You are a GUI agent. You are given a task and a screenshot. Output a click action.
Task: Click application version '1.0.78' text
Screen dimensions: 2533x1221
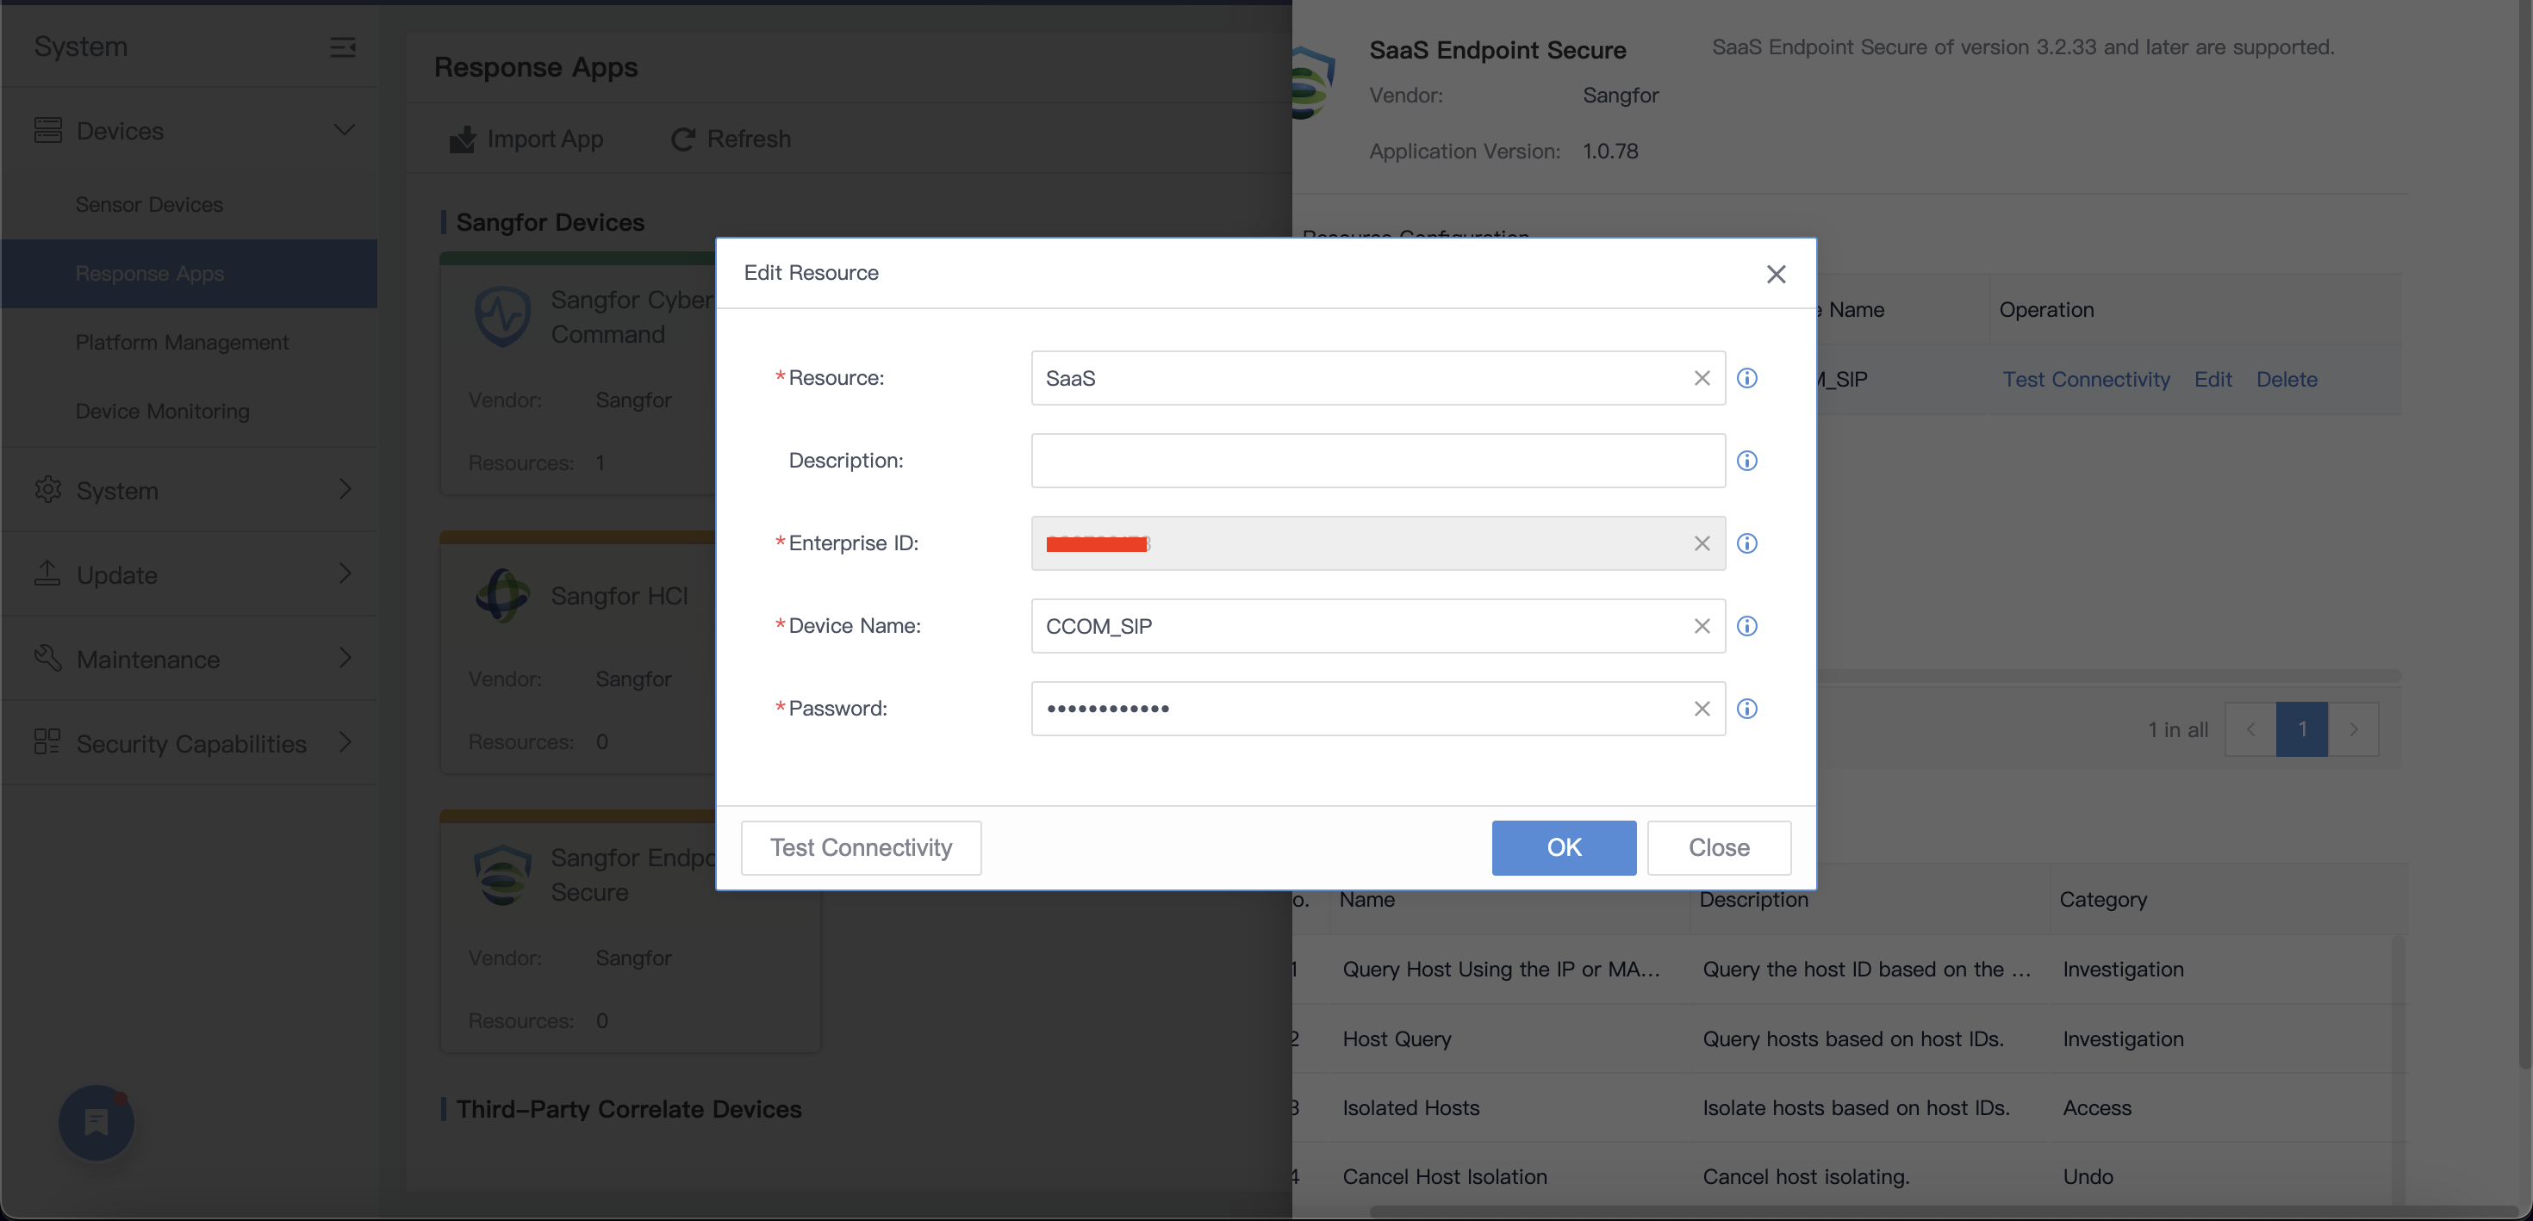1609,152
